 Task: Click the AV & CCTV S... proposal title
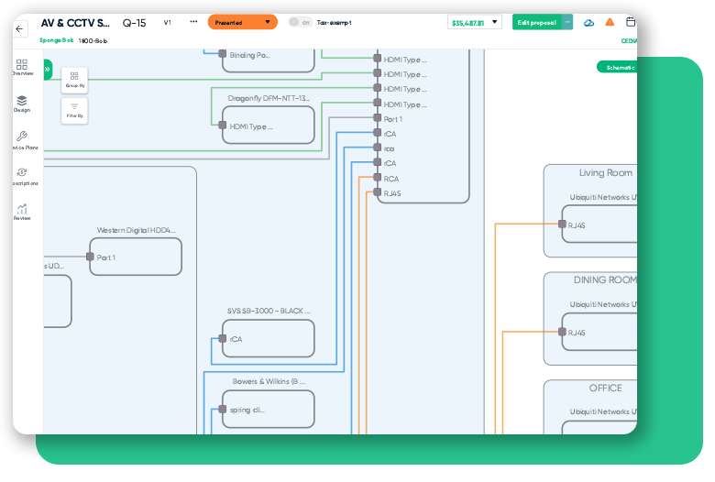75,23
